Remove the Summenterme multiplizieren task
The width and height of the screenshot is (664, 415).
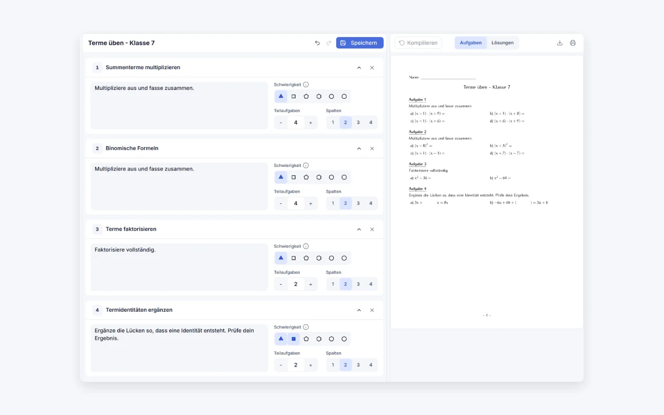pos(372,68)
